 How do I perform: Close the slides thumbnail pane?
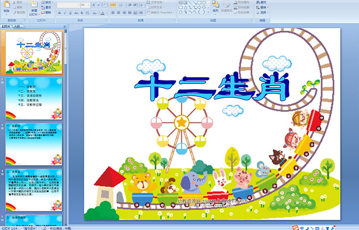(65, 27)
